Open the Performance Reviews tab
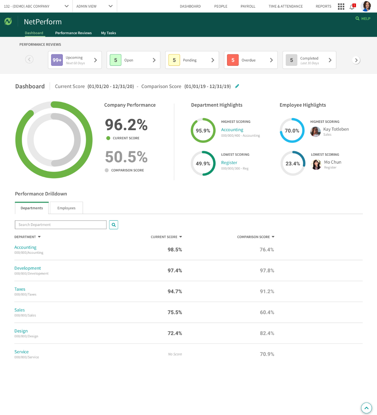The height and width of the screenshot is (415, 377). point(73,33)
